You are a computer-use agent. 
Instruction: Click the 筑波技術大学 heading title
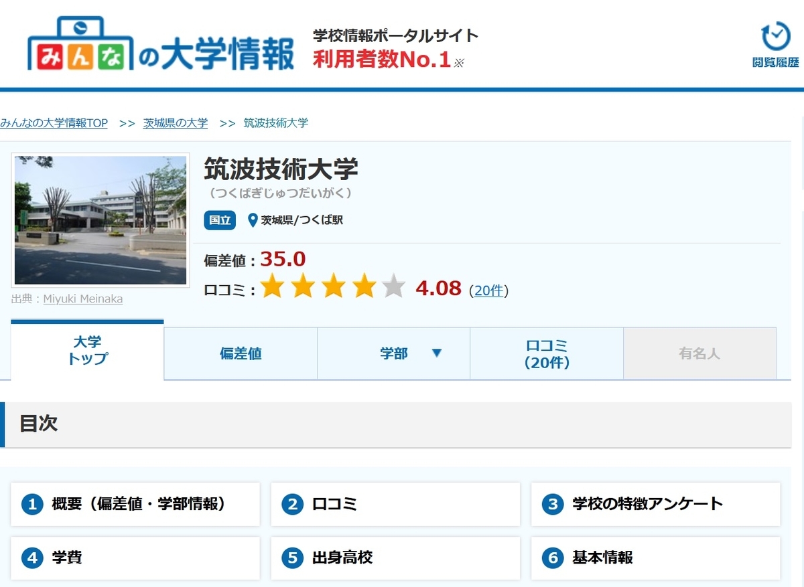(x=281, y=169)
